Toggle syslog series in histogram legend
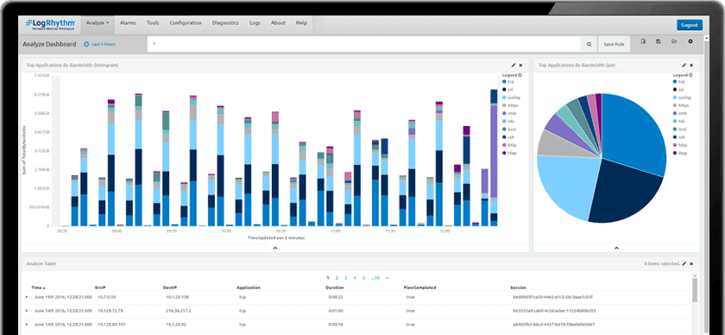725x335 pixels. click(510, 98)
